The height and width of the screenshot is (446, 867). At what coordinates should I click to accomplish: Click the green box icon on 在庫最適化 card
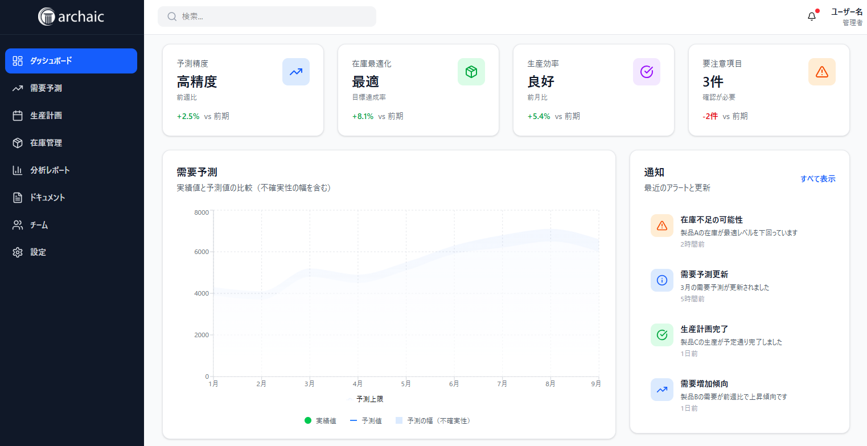tap(471, 72)
